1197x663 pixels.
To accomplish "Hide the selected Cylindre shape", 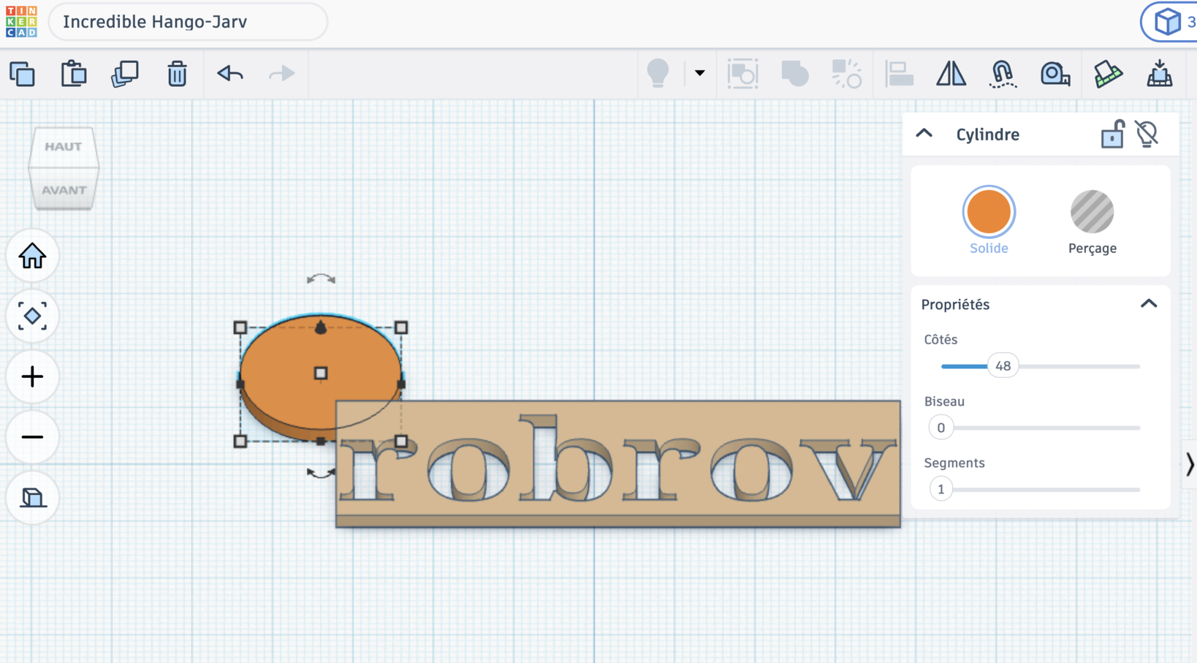I will [1147, 134].
